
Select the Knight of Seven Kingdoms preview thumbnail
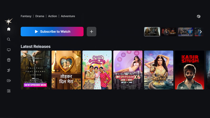(152, 32)
